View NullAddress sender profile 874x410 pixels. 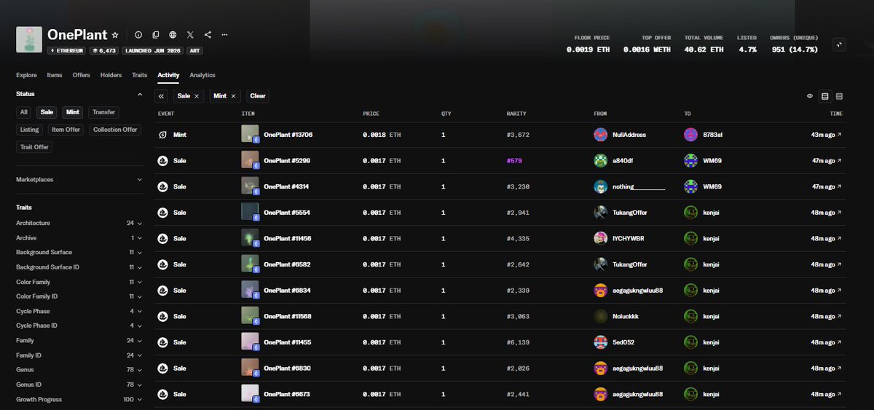(x=629, y=135)
